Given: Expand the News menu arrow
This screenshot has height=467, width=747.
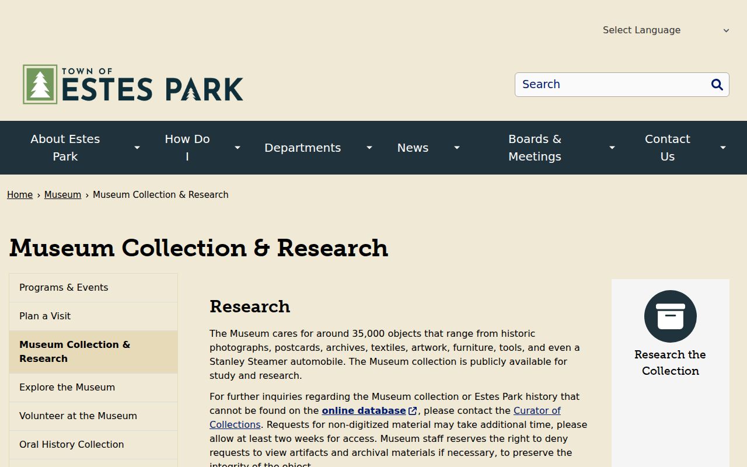Looking at the screenshot, I should click(457, 148).
